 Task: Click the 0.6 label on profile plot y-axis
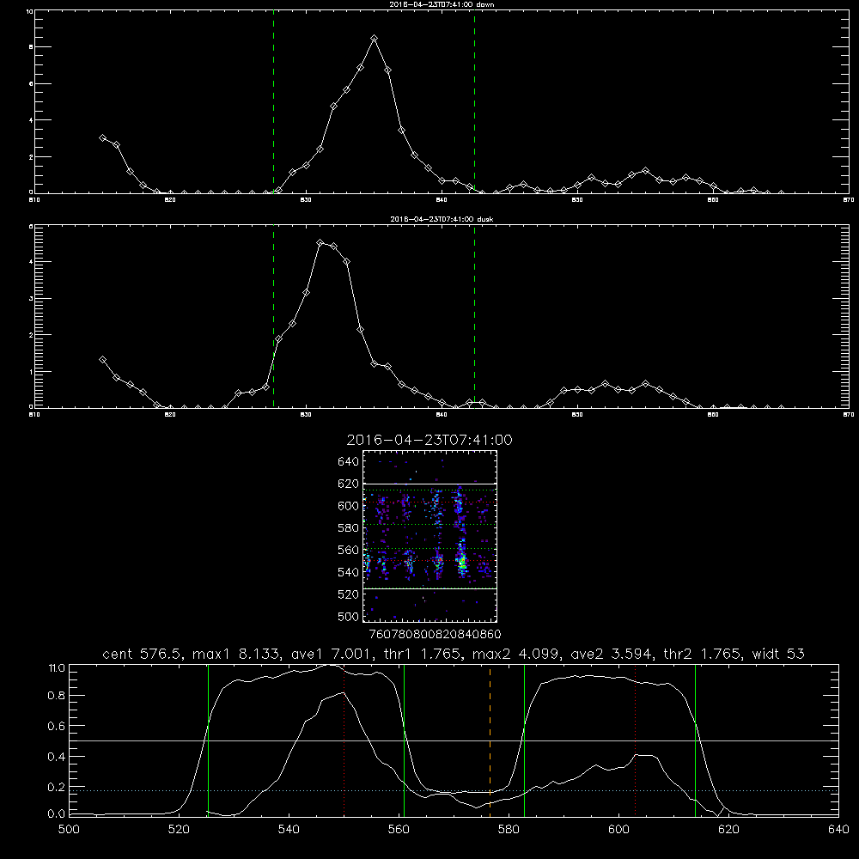point(57,727)
